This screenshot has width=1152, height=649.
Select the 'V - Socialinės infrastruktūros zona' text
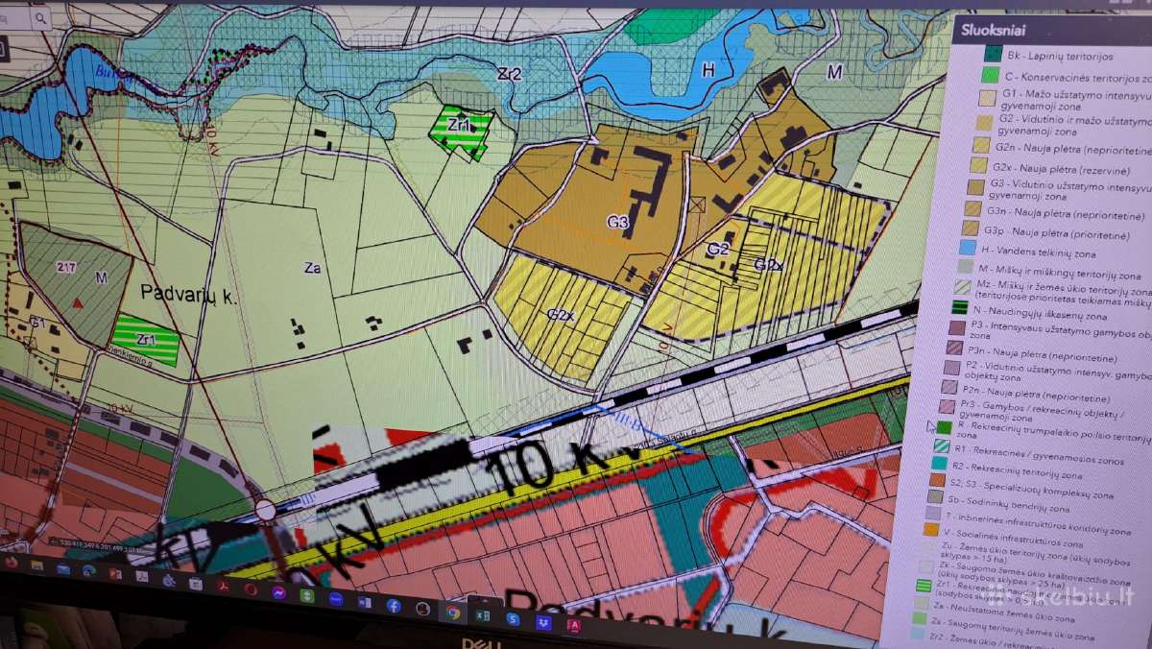1014,538
